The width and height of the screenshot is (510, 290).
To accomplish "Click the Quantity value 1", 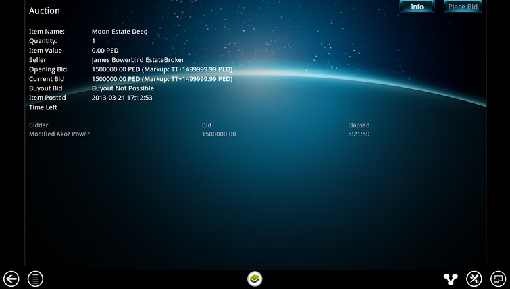I will pyautogui.click(x=93, y=41).
